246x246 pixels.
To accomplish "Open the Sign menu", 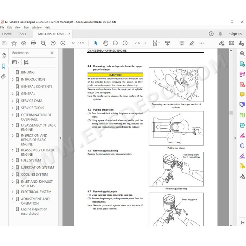I will pos(26,27).
